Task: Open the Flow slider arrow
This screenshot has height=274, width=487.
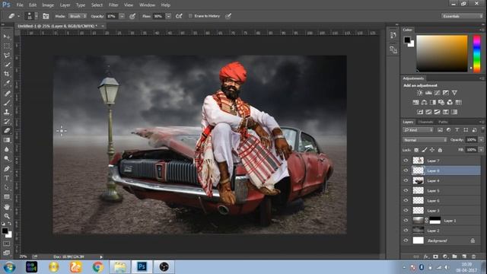Action: (168, 16)
